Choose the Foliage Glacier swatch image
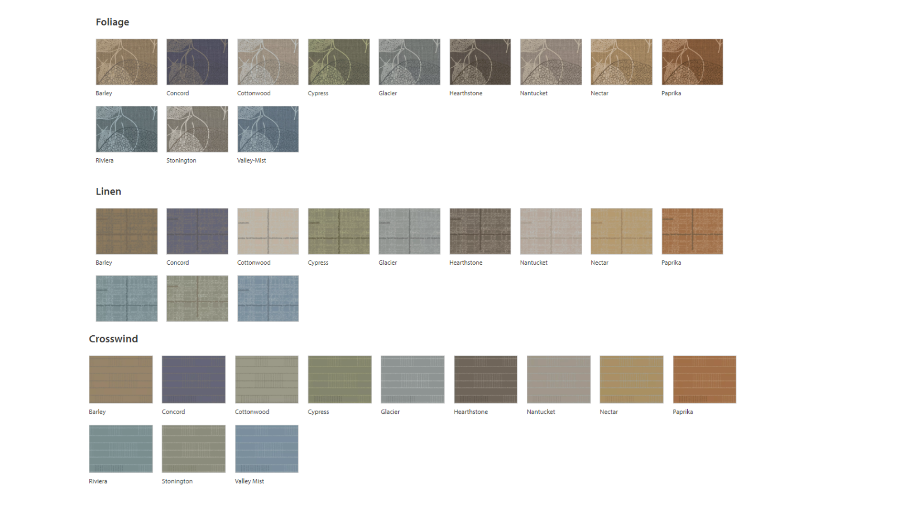Screen dimensions: 917x515 (409, 62)
